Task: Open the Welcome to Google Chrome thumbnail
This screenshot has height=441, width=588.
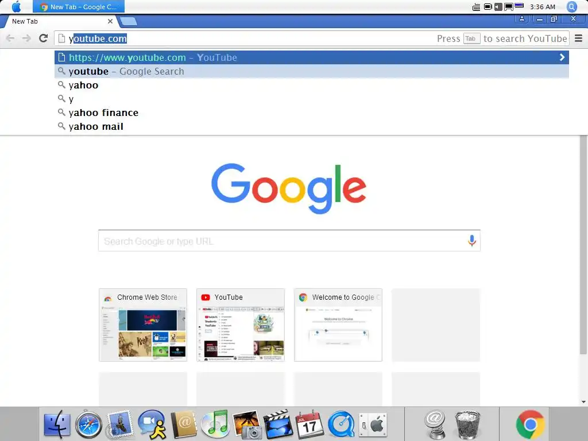Action: coord(338,325)
